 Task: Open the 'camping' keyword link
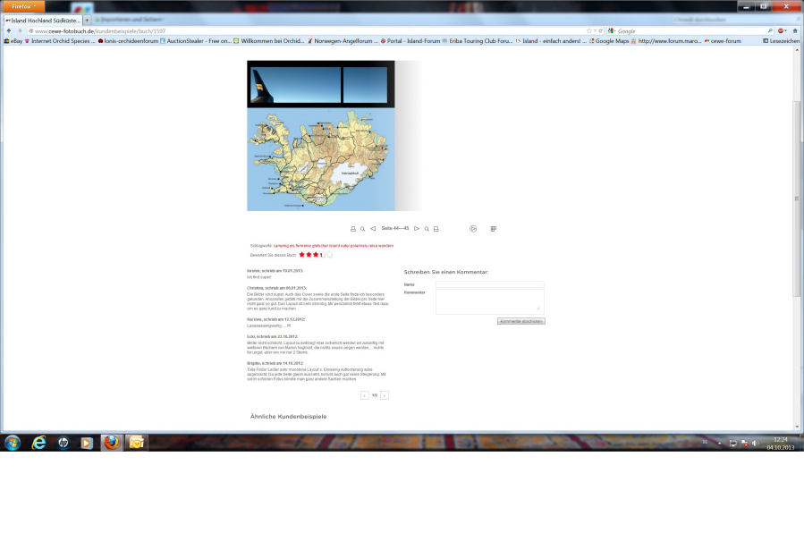point(281,246)
